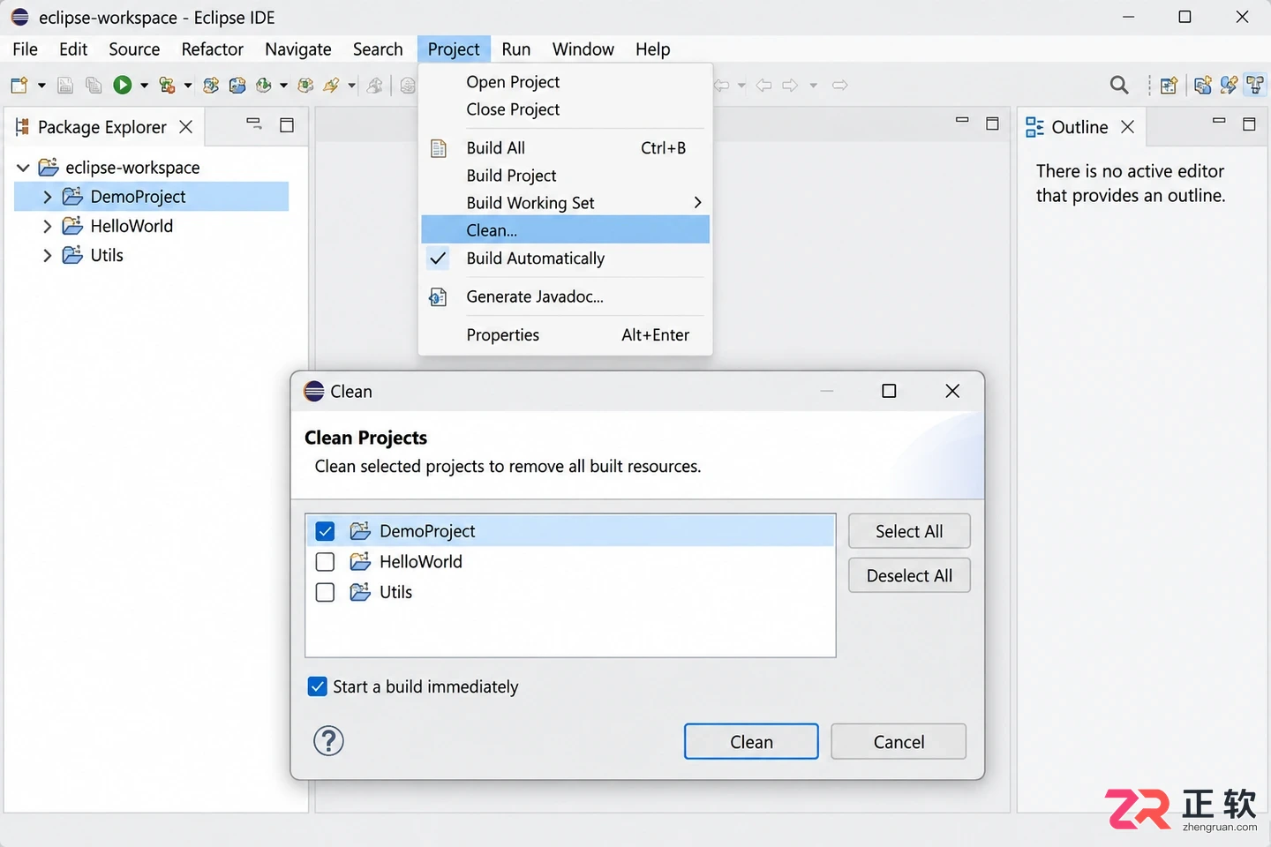The image size is (1271, 847).
Task: Click the Select All button
Action: click(909, 531)
